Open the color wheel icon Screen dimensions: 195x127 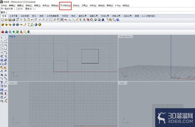(x=92, y=20)
